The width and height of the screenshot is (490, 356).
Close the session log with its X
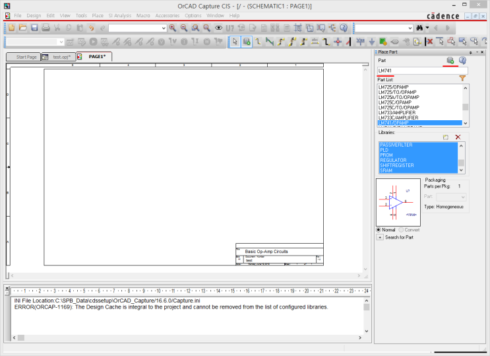click(x=7, y=288)
